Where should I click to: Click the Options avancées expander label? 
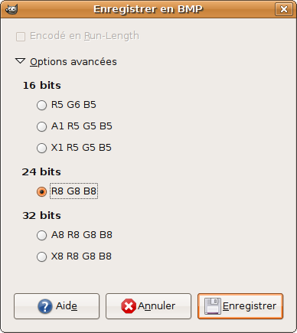(x=73, y=62)
